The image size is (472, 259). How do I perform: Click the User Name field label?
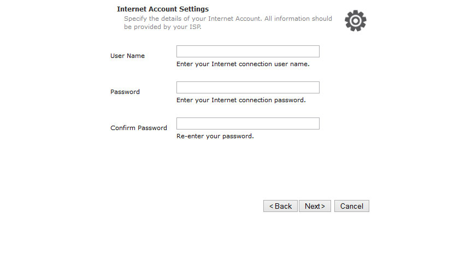click(x=127, y=56)
